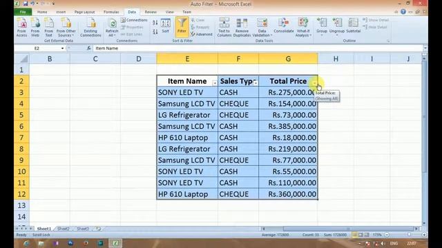Click the From Text import icon

pos(48,28)
